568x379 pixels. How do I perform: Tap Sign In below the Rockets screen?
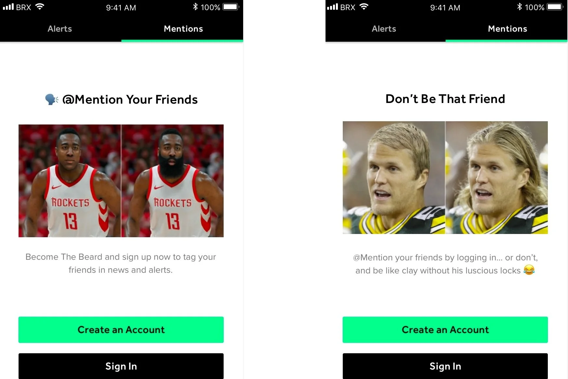[121, 366]
